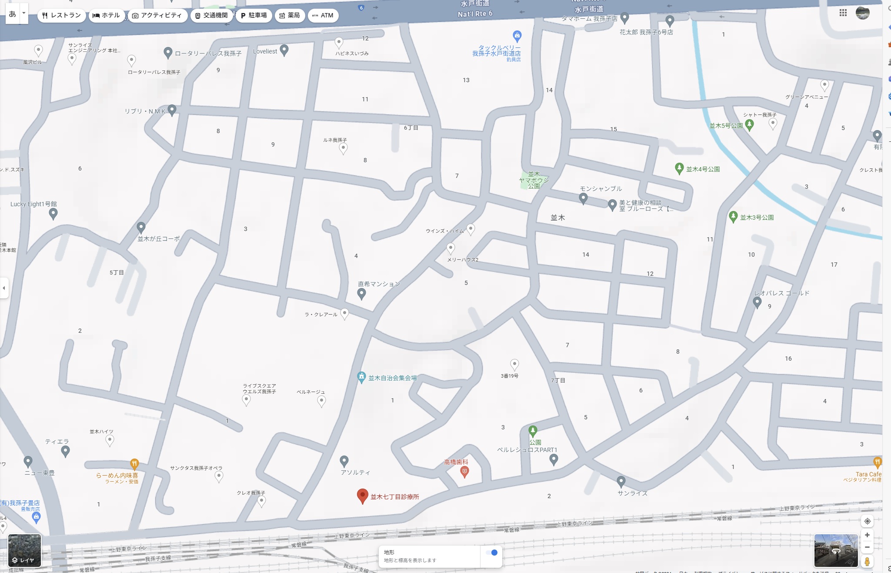Click the 並木4号公園 park marker
Screen dimensions: 891x573
point(679,168)
